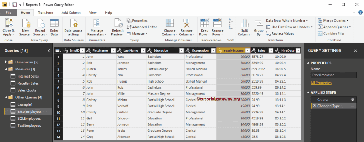The width and height of the screenshot is (364, 142).
Task: Open Use First Row as Headers dropdown
Action: tap(289, 27)
